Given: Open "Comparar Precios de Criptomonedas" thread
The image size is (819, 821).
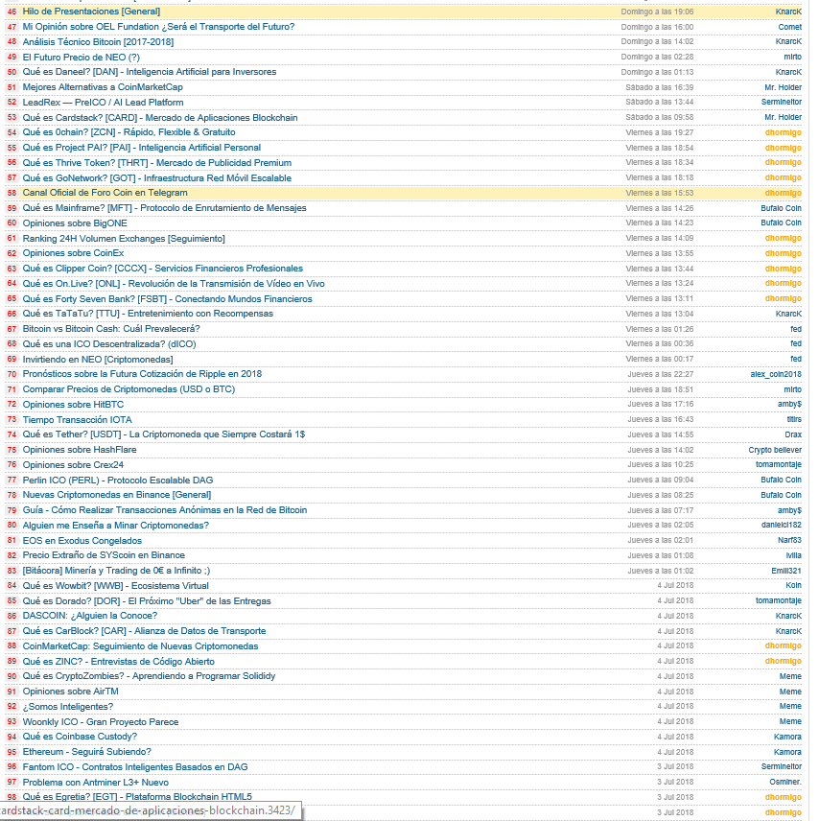Looking at the screenshot, I should [x=129, y=389].
